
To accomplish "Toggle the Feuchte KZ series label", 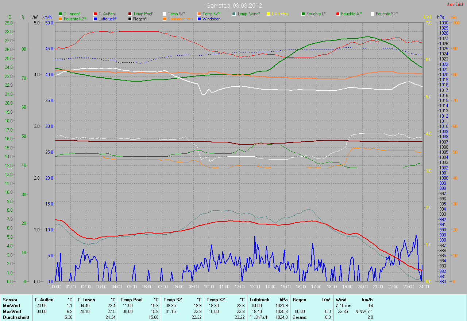I will coord(74,19).
